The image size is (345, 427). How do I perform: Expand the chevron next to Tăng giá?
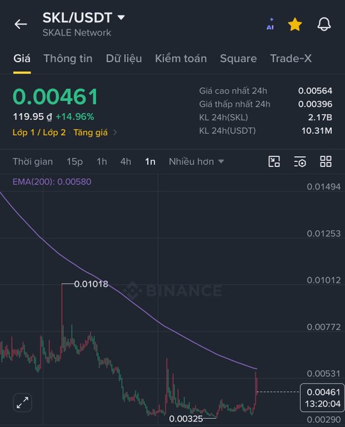coord(115,132)
